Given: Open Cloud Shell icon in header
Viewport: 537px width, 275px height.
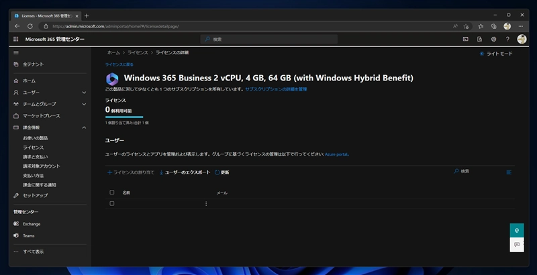Looking at the screenshot, I should [466, 40].
